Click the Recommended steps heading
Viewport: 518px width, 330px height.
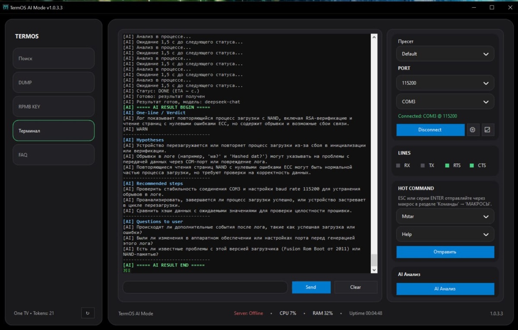[153, 184]
